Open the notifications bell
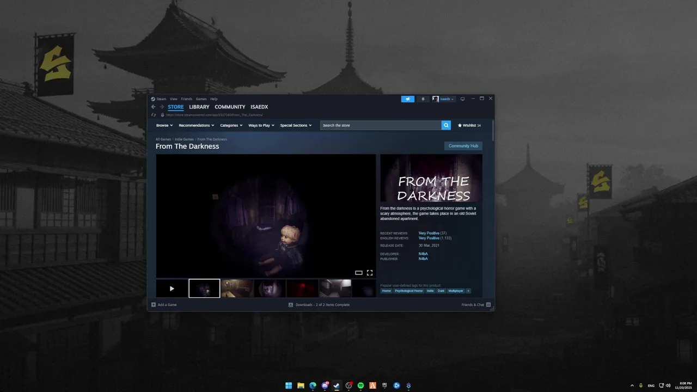Viewport: 697px width, 392px height. pos(423,99)
